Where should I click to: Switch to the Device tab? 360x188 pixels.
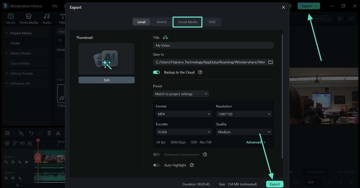[x=162, y=22]
